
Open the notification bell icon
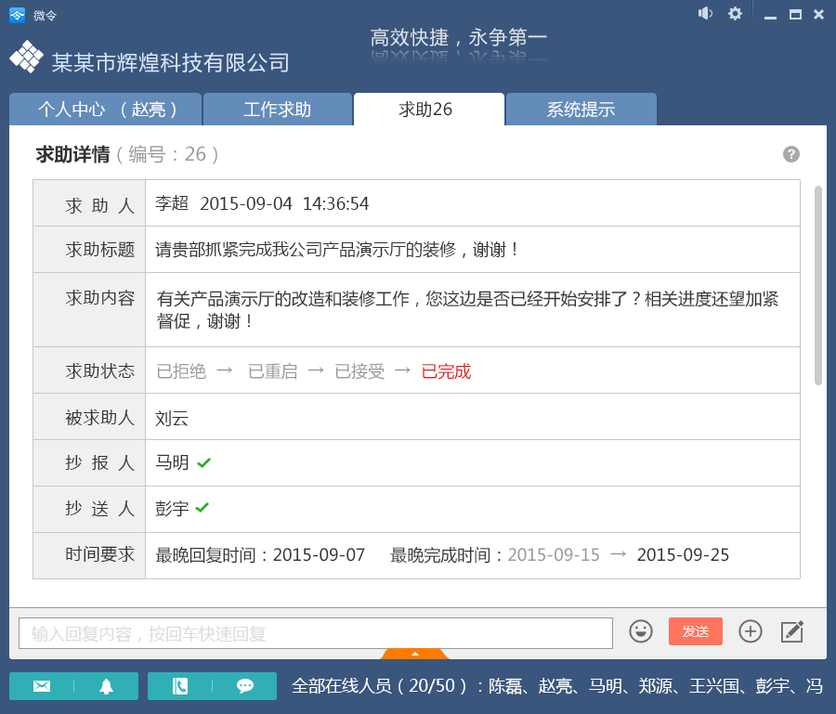[x=106, y=686]
